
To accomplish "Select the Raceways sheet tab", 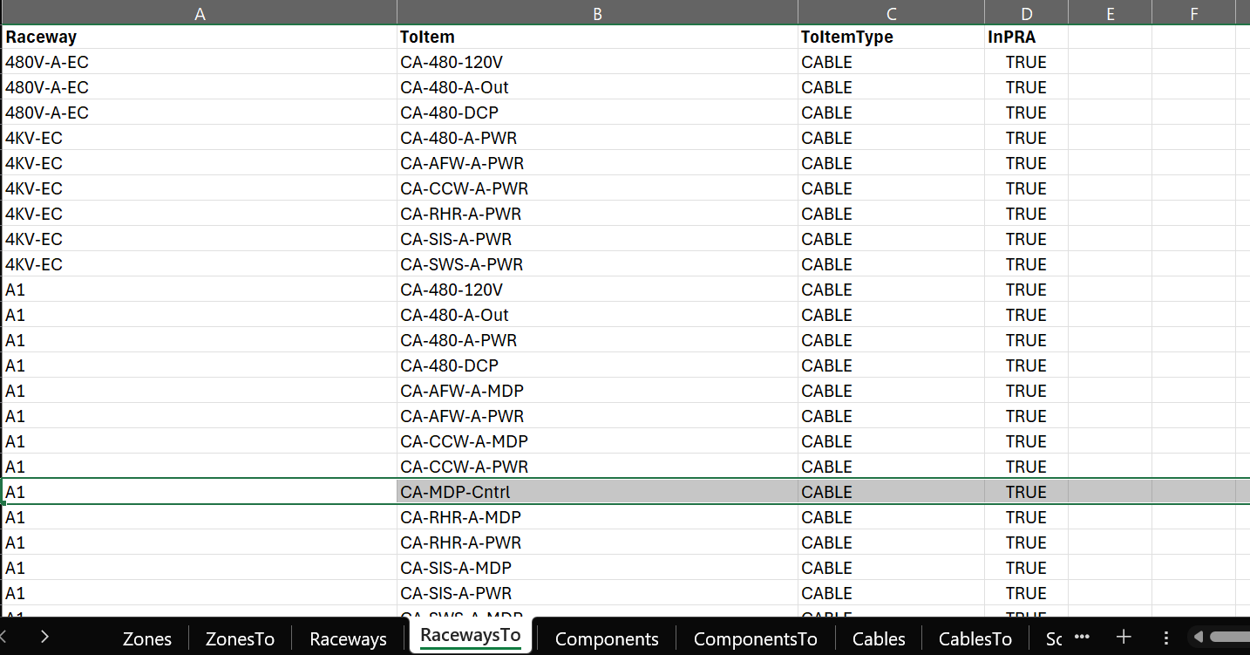I will [348, 639].
